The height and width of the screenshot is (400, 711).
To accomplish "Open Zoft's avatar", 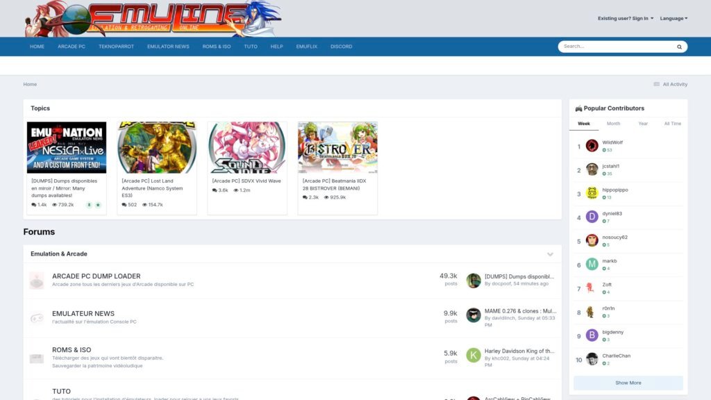I will coord(592,288).
